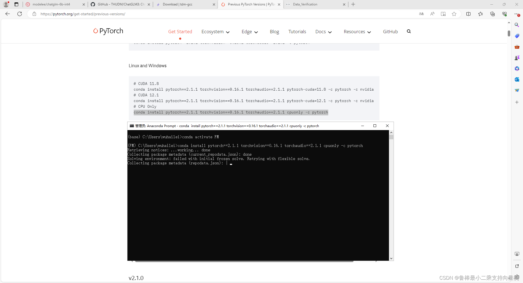Expand the Docs dropdown

coord(324,32)
